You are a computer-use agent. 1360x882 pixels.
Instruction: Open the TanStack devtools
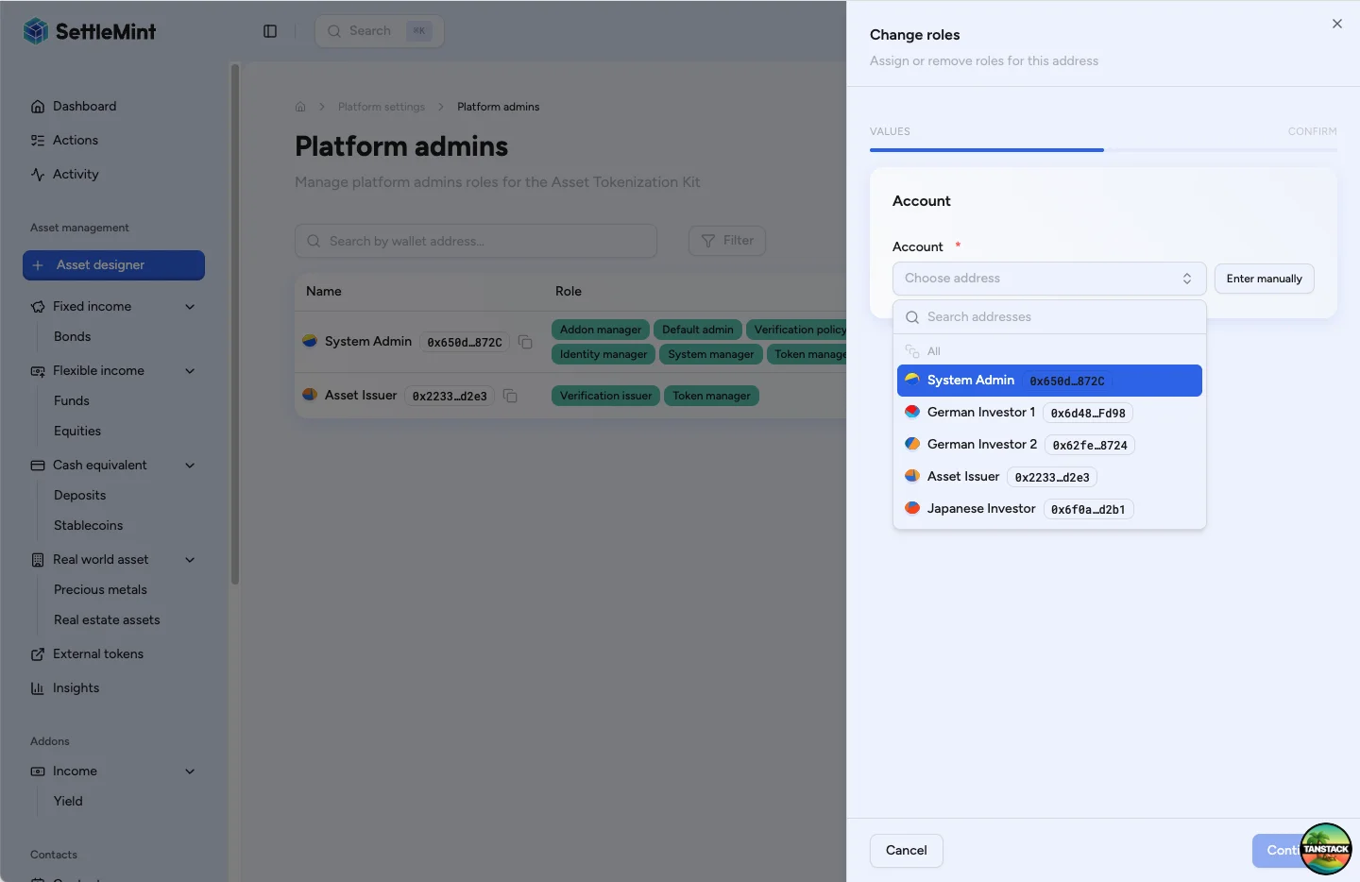(1325, 849)
